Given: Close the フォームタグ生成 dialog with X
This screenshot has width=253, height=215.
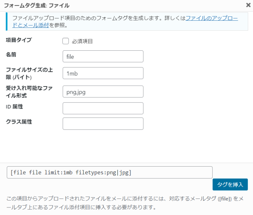Looking at the screenshot, I should 248,5.
